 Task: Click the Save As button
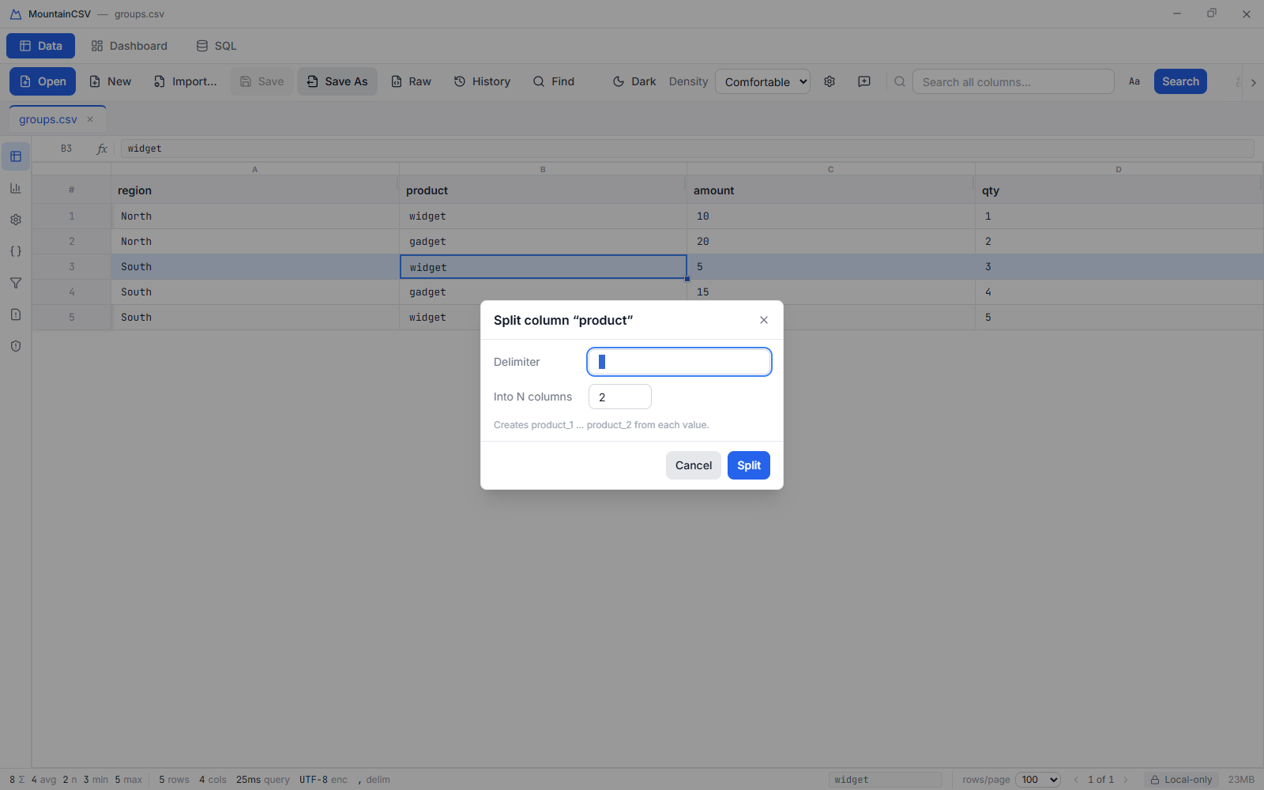tap(337, 81)
